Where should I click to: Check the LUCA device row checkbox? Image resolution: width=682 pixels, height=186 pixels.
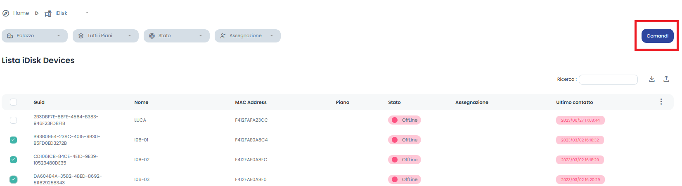[14, 120]
